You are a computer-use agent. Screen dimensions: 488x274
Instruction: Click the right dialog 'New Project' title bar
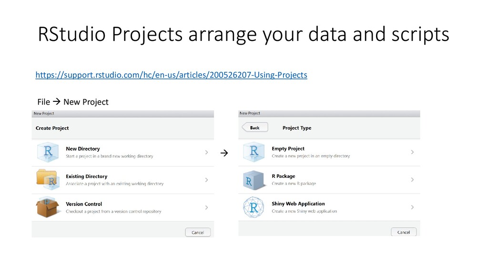[329, 113]
